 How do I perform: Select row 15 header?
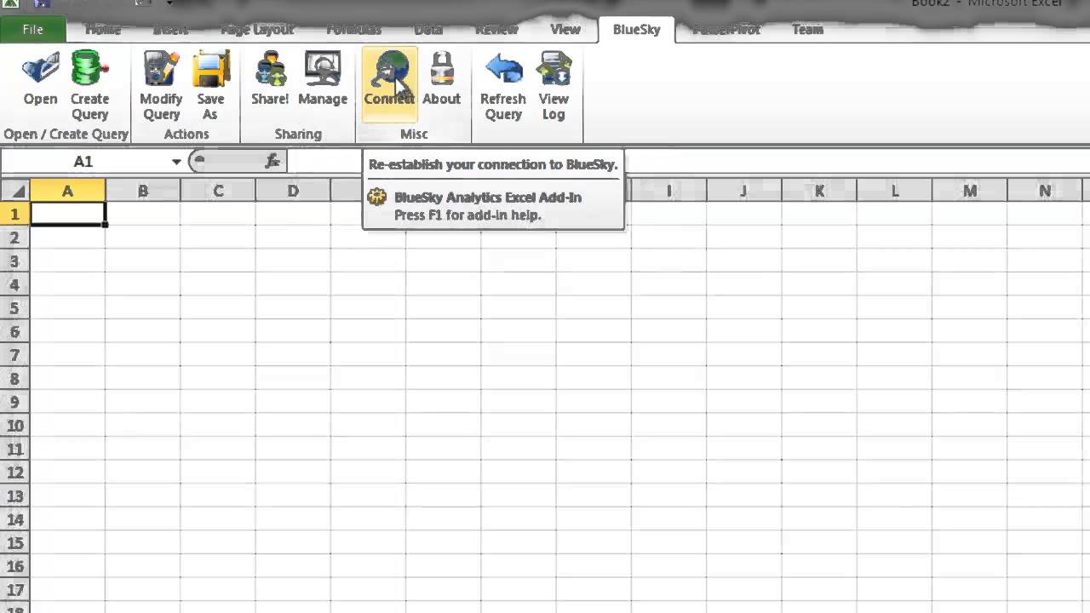14,543
